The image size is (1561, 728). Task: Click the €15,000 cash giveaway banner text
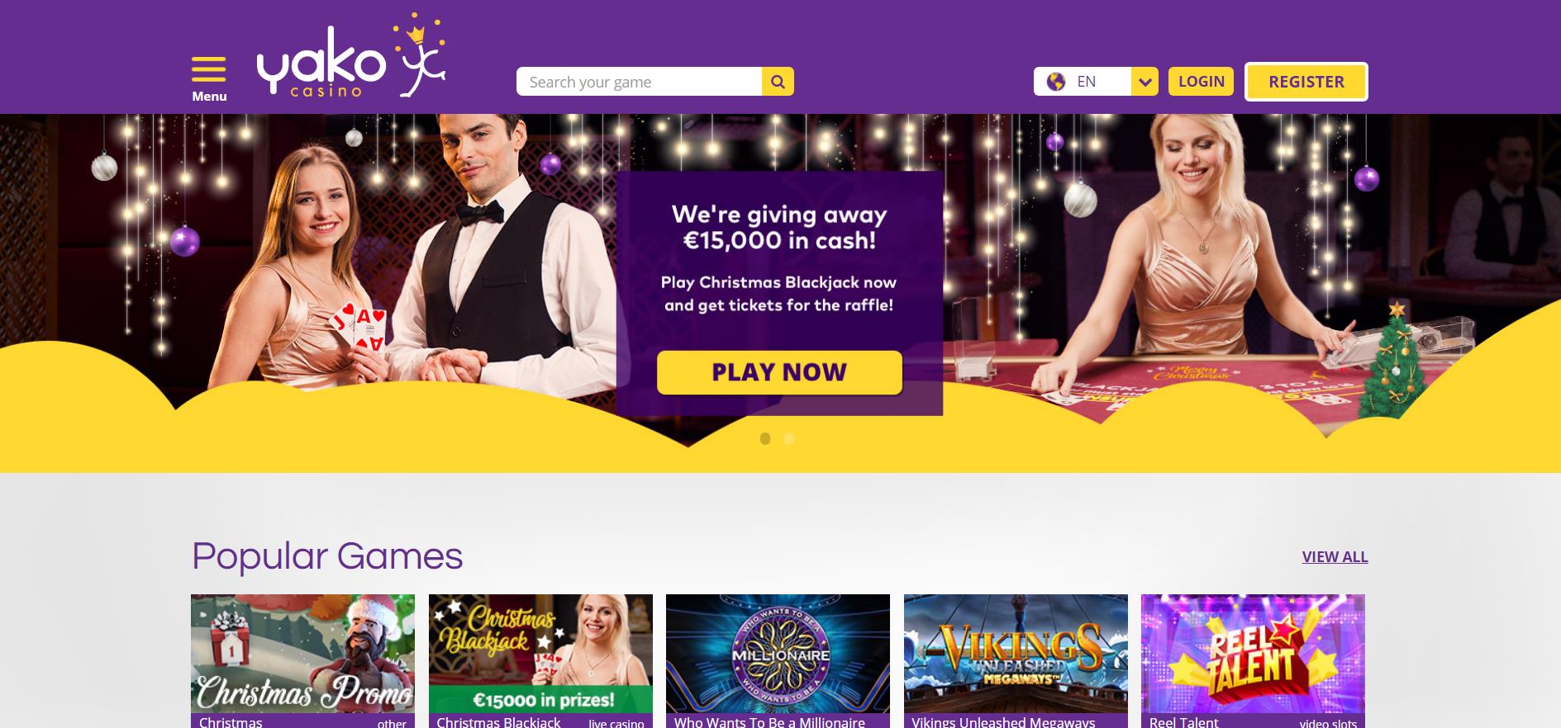point(779,227)
